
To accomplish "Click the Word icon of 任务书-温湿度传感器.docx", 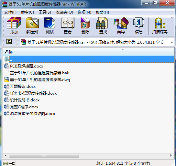I will (x=6, y=93).
